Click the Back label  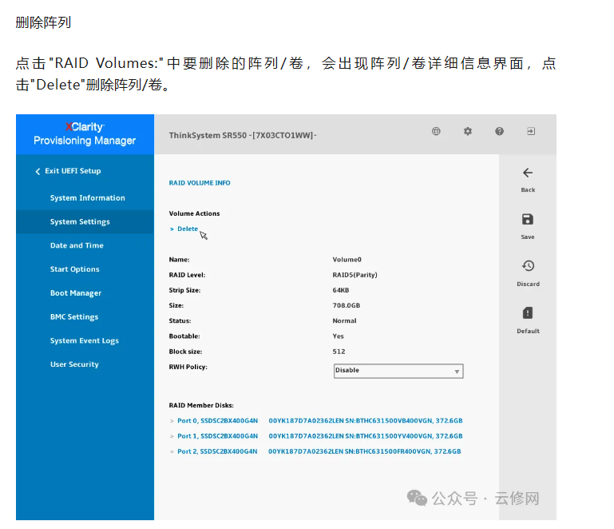(x=528, y=190)
